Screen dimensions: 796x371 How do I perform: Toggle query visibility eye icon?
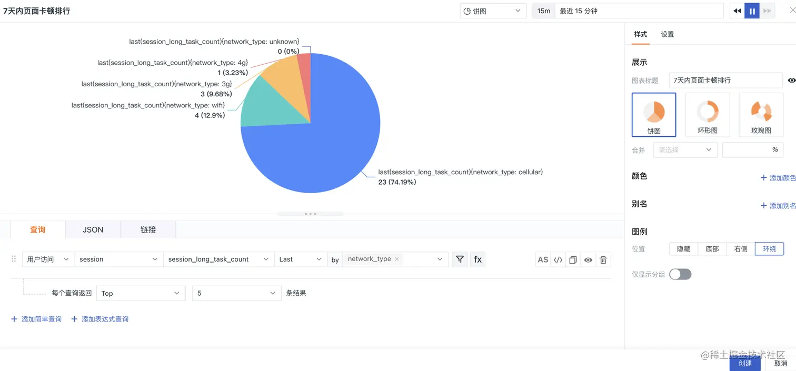click(588, 259)
